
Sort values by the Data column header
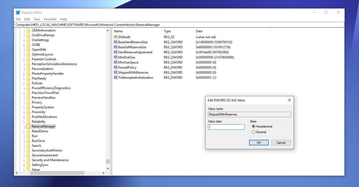233,31
